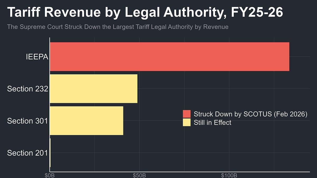This screenshot has width=317, height=178.
Task: Click the $0B axis tick label
Action: (x=50, y=176)
